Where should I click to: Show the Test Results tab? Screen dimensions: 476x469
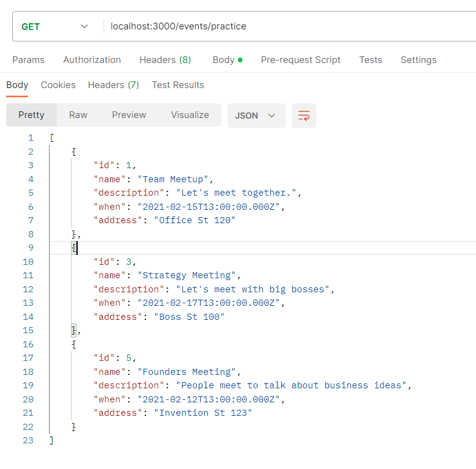point(178,85)
